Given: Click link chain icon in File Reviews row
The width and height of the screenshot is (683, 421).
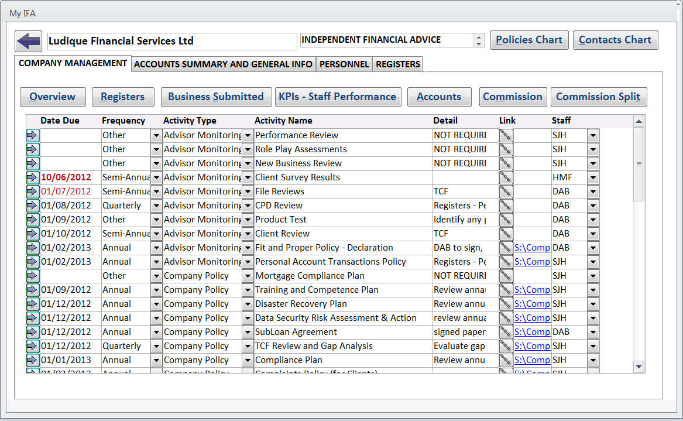Looking at the screenshot, I should [x=506, y=191].
